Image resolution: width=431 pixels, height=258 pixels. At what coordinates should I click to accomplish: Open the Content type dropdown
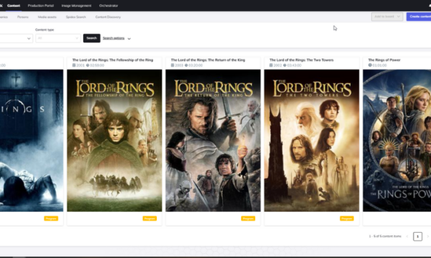point(58,38)
